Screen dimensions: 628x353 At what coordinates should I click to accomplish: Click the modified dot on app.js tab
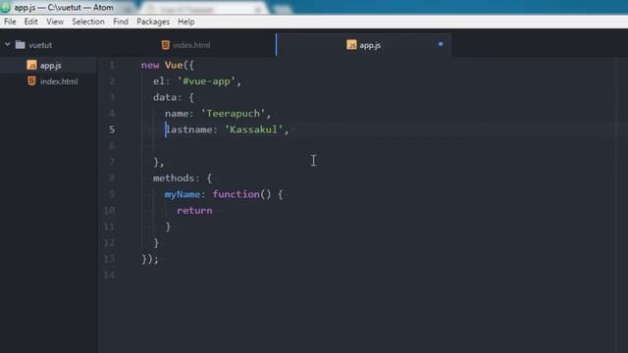[x=441, y=44]
